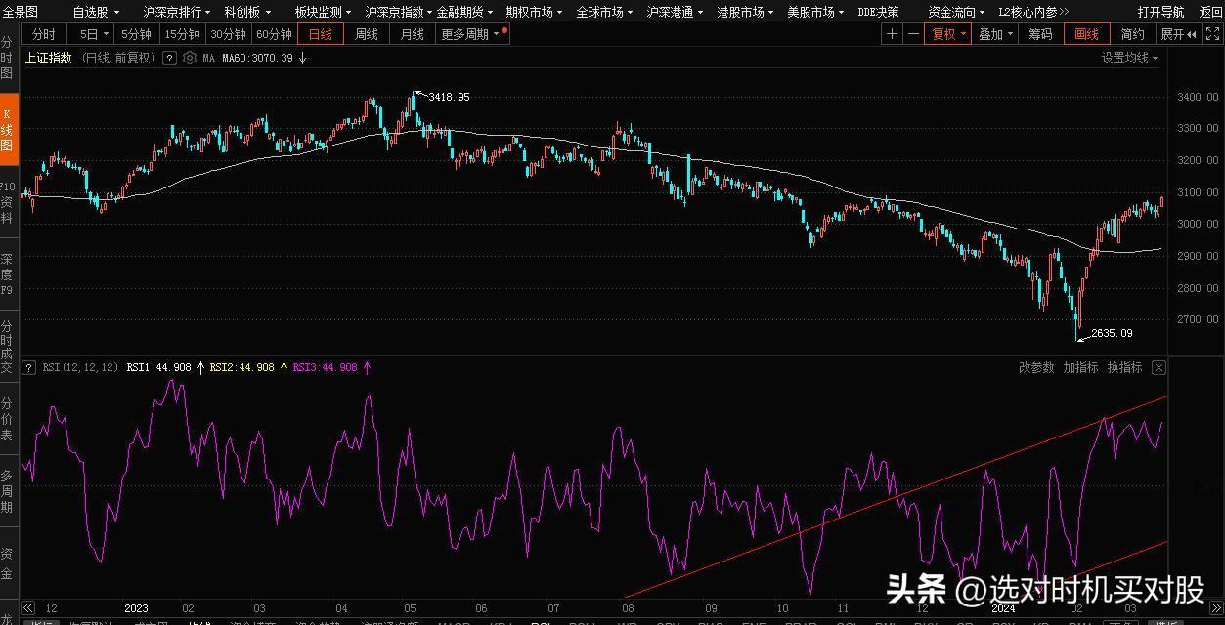
Task: Expand the 资金流向 menu dropdown
Action: 957,12
